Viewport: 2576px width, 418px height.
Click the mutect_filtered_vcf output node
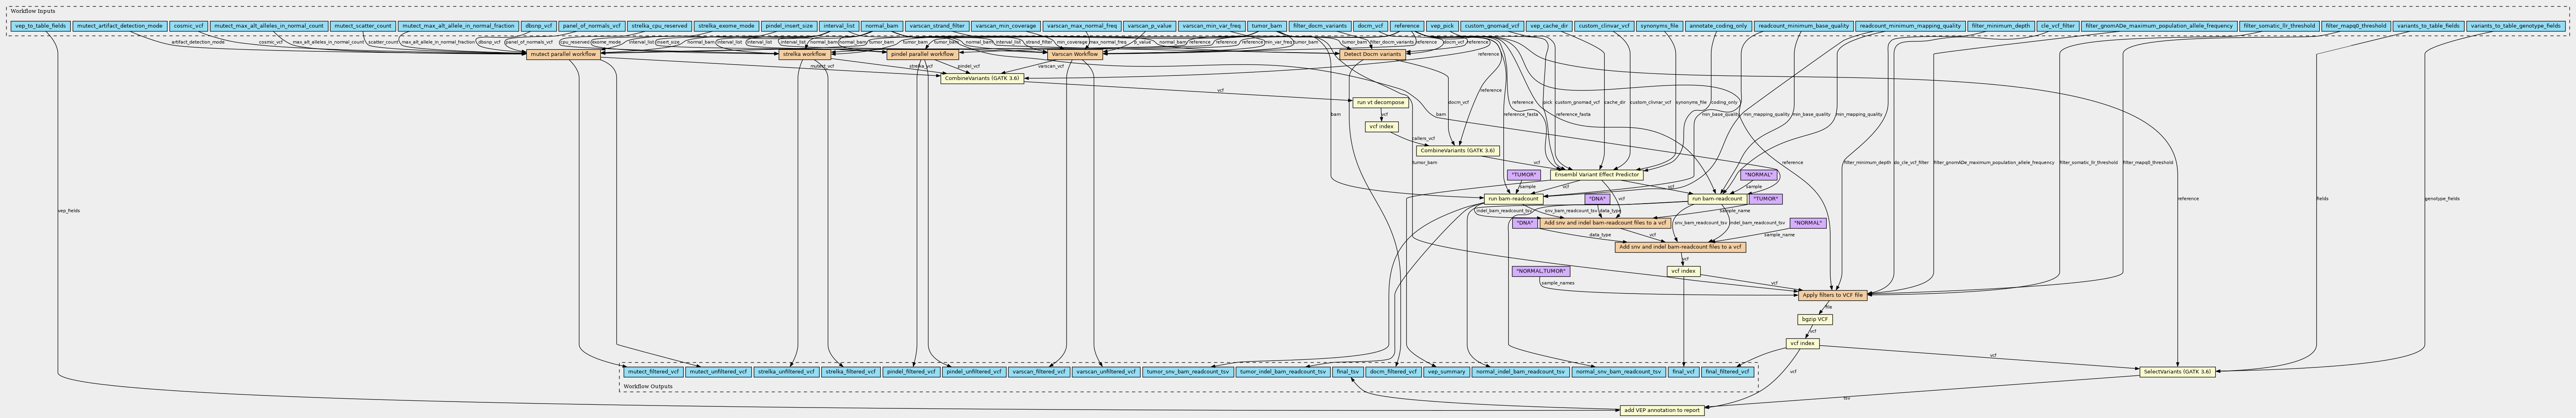pyautogui.click(x=653, y=371)
